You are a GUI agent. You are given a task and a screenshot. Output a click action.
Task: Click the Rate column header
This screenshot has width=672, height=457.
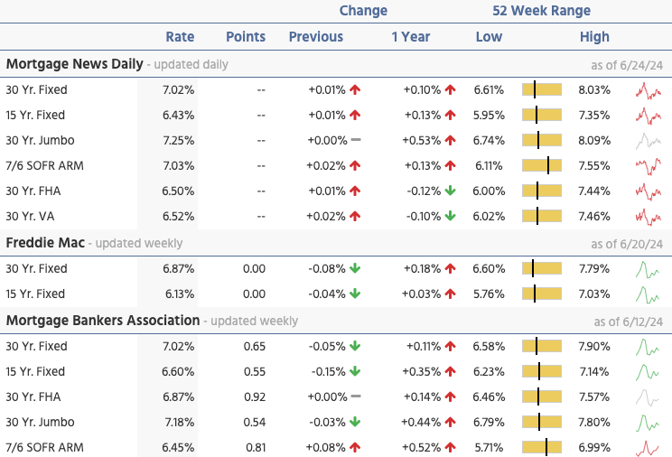click(180, 37)
